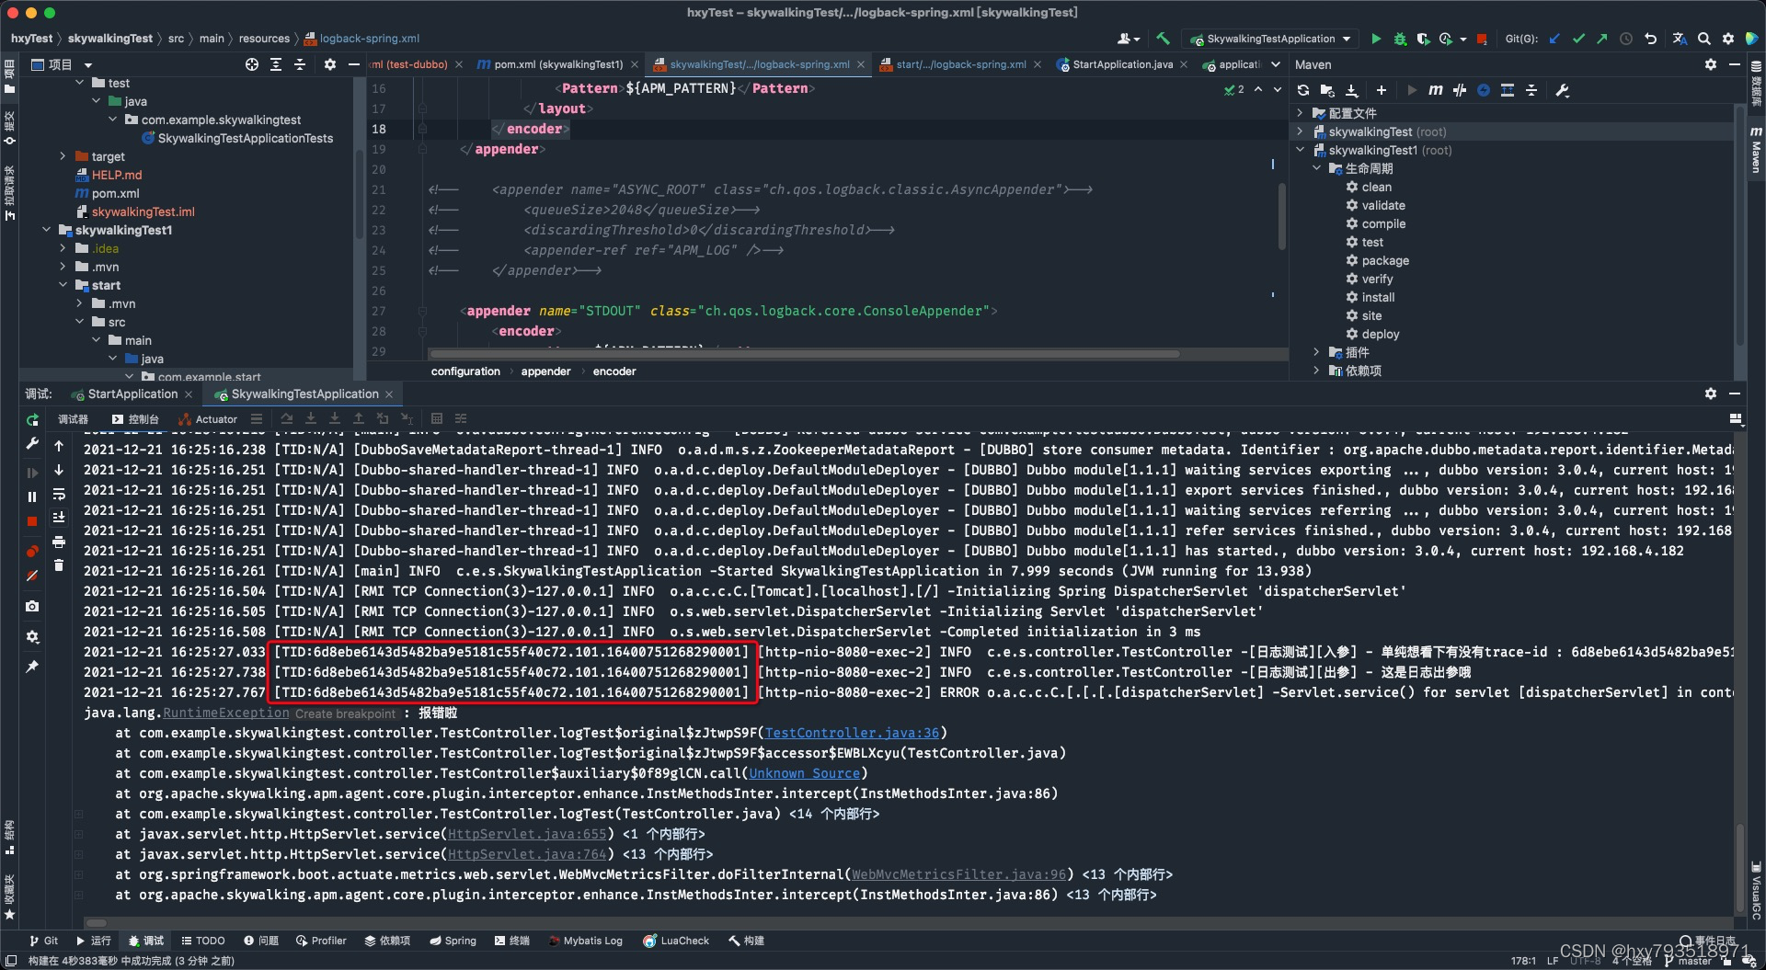Open Maven settings wrench icon
This screenshot has width=1766, height=970.
click(1562, 90)
